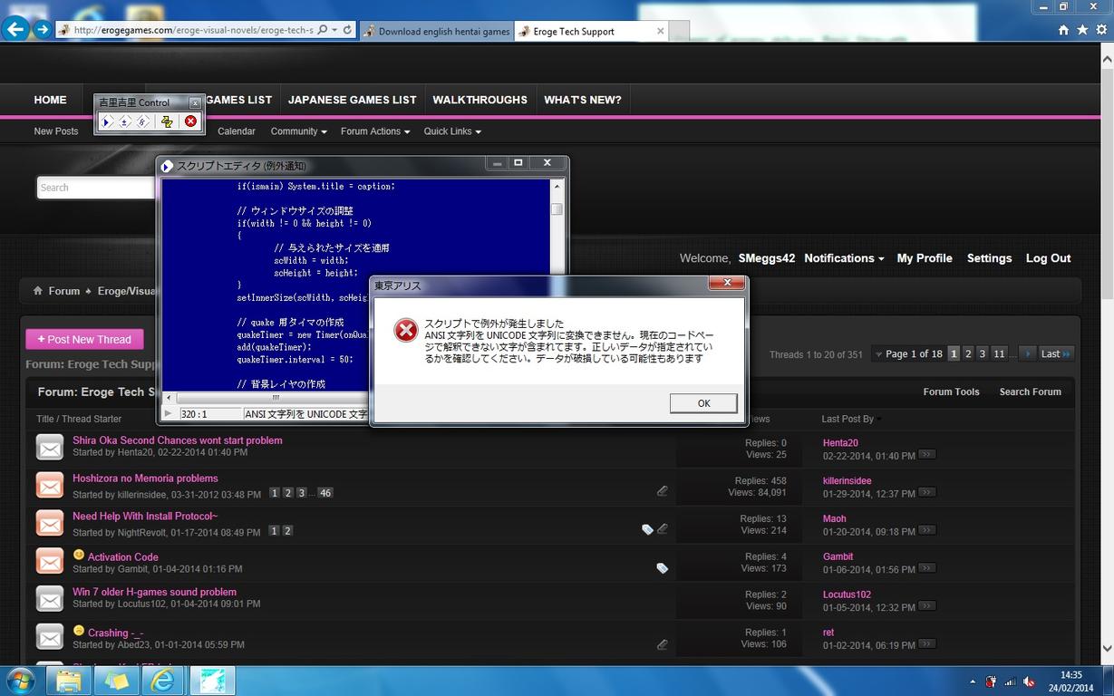Expand the Quick Links dropdown
1114x696 pixels.
click(x=451, y=131)
